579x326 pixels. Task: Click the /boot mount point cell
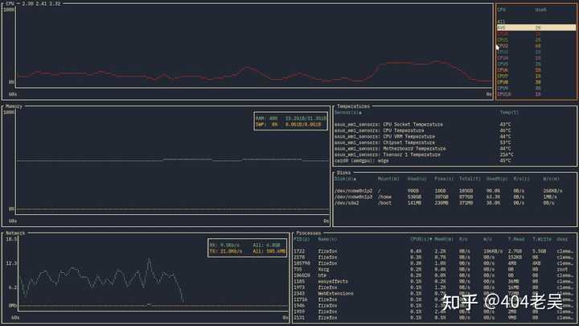384,203
